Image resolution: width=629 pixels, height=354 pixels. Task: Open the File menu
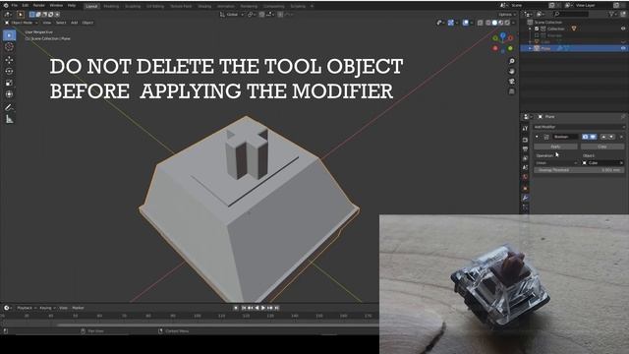pos(15,6)
